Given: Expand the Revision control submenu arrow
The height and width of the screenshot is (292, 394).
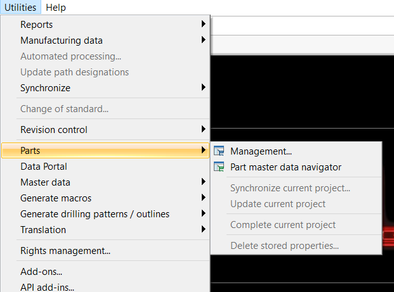Looking at the screenshot, I should coord(203,129).
